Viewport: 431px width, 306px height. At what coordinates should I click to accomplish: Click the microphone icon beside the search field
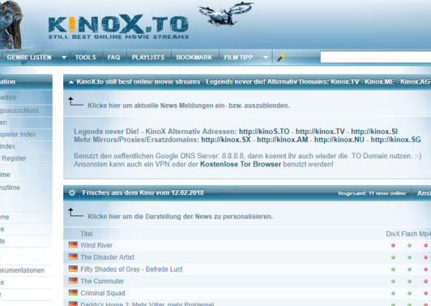click(x=280, y=58)
